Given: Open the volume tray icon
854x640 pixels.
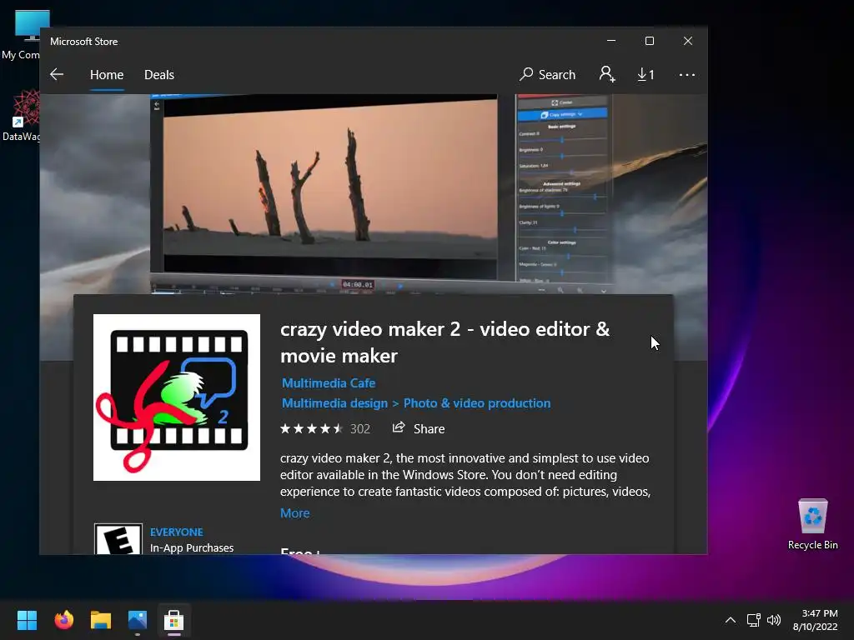Looking at the screenshot, I should click(774, 620).
